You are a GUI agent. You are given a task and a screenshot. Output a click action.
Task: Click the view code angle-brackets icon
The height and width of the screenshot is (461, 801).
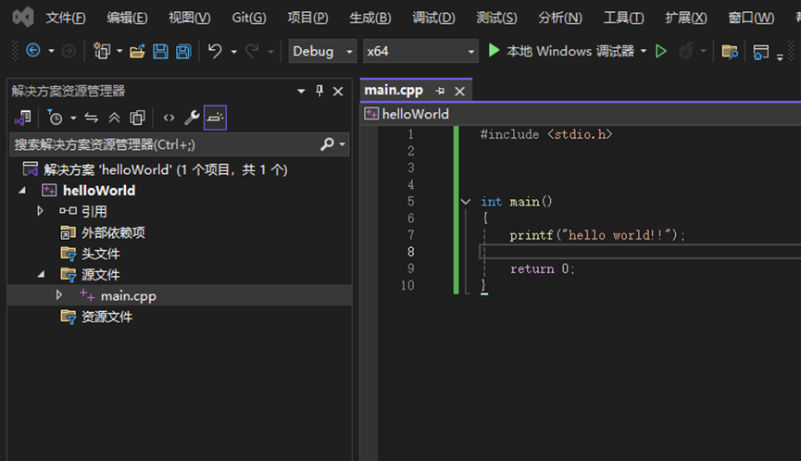click(x=169, y=118)
